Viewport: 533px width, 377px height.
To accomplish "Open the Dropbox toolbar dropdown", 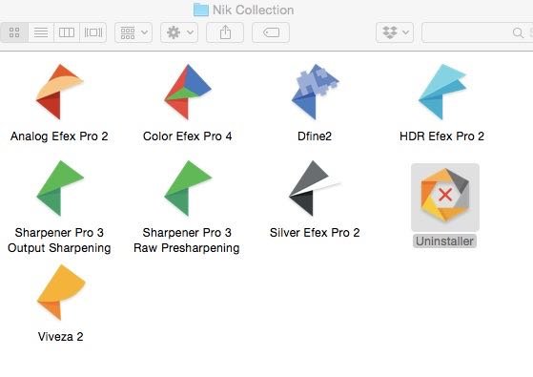I will tap(395, 32).
